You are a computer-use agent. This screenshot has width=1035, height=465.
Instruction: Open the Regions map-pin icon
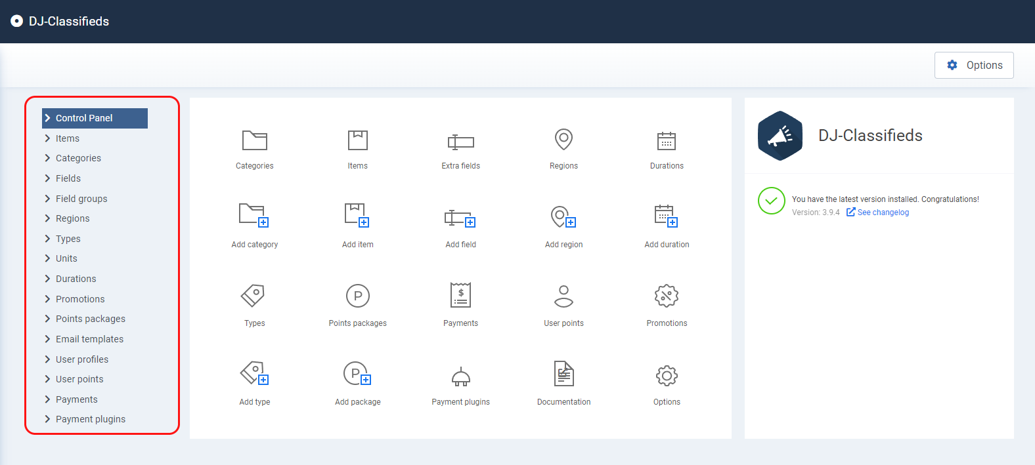(x=564, y=140)
